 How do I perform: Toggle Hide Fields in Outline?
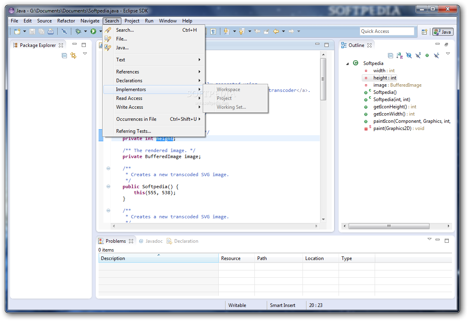point(409,56)
